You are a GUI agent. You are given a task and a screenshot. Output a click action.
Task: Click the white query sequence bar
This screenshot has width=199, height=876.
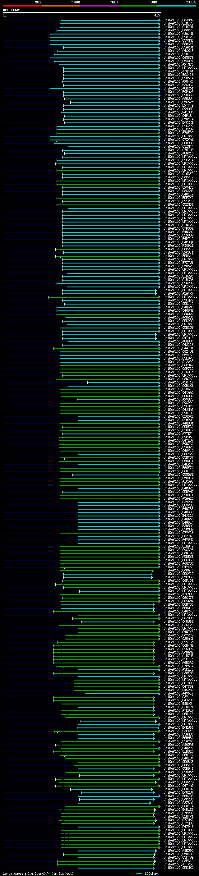tap(82, 12)
